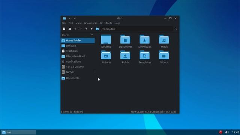Click the reload icon at path bar end
This screenshot has width=240, height=135.
175,29
